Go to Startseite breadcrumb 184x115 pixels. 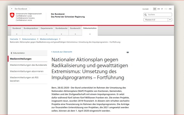[14, 39]
